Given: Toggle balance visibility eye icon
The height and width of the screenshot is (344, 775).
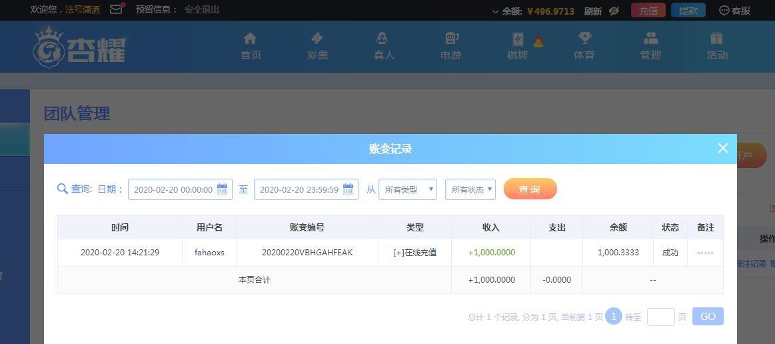Looking at the screenshot, I should pos(614,11).
